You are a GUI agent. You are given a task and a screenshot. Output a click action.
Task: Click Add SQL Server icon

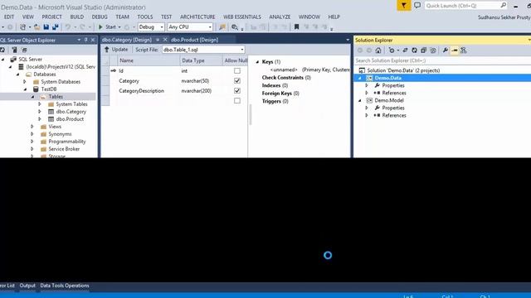tap(14, 50)
